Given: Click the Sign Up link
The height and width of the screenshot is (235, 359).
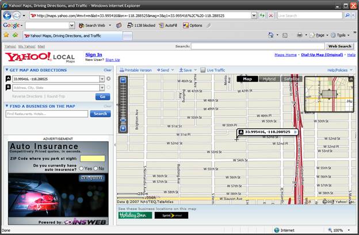Looking at the screenshot, I should (112, 60).
